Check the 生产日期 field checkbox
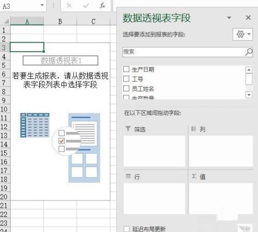The width and height of the screenshot is (258, 232). coord(126,69)
